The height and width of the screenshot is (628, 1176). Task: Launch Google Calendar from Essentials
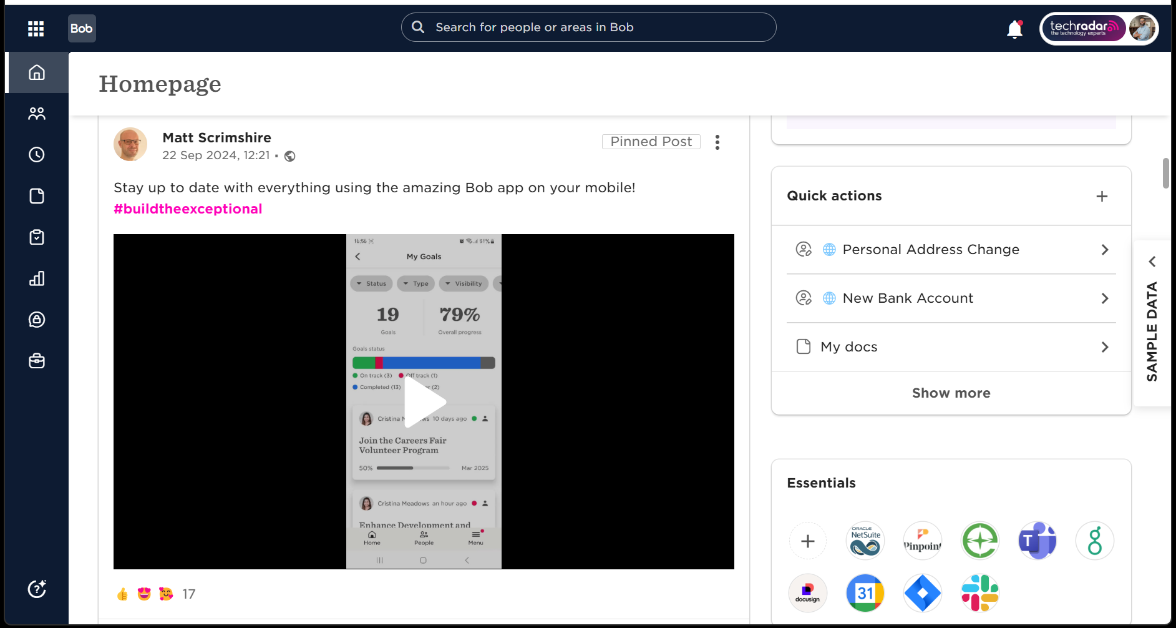click(x=865, y=593)
